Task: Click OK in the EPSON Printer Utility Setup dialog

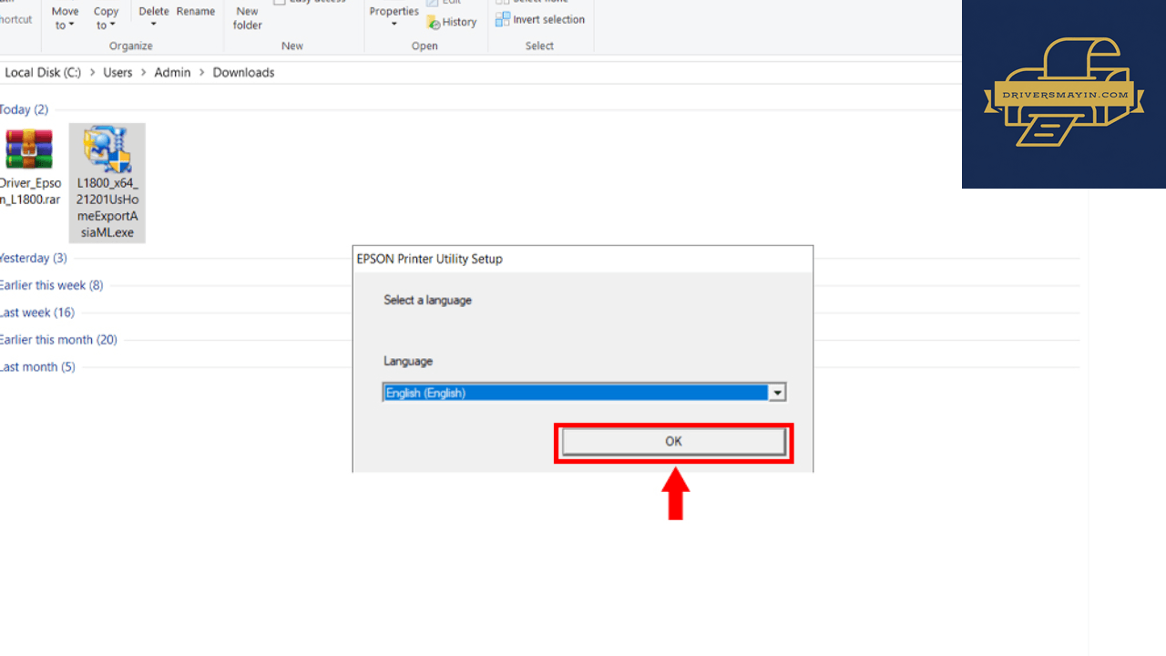Action: coord(673,441)
